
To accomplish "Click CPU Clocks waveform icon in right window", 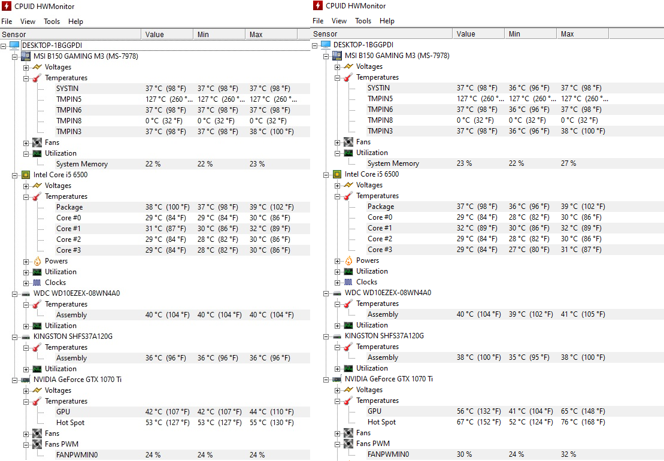I will coord(348,282).
